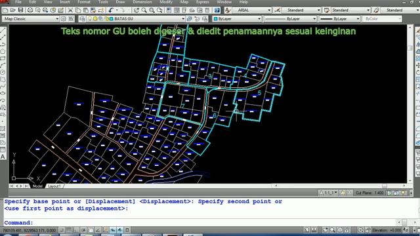Select the Spline draw tool
This screenshot has width=420, height=236.
(3, 87)
